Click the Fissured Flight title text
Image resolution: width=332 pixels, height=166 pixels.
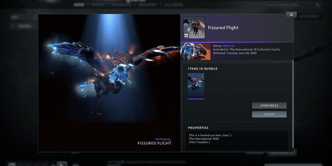point(223,28)
